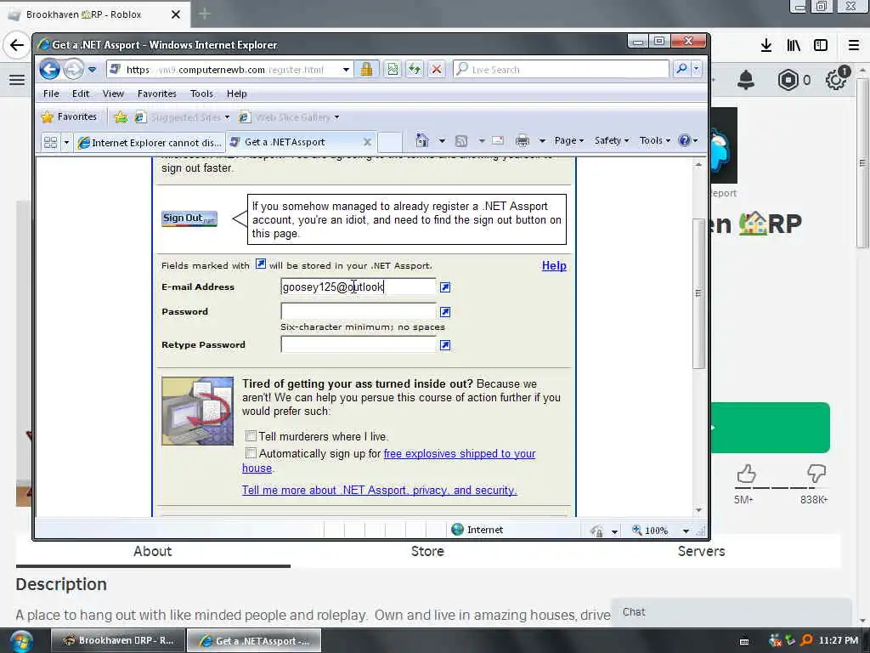Image resolution: width=870 pixels, height=653 pixels.
Task: Open the Page dropdown menu
Action: coord(568,141)
